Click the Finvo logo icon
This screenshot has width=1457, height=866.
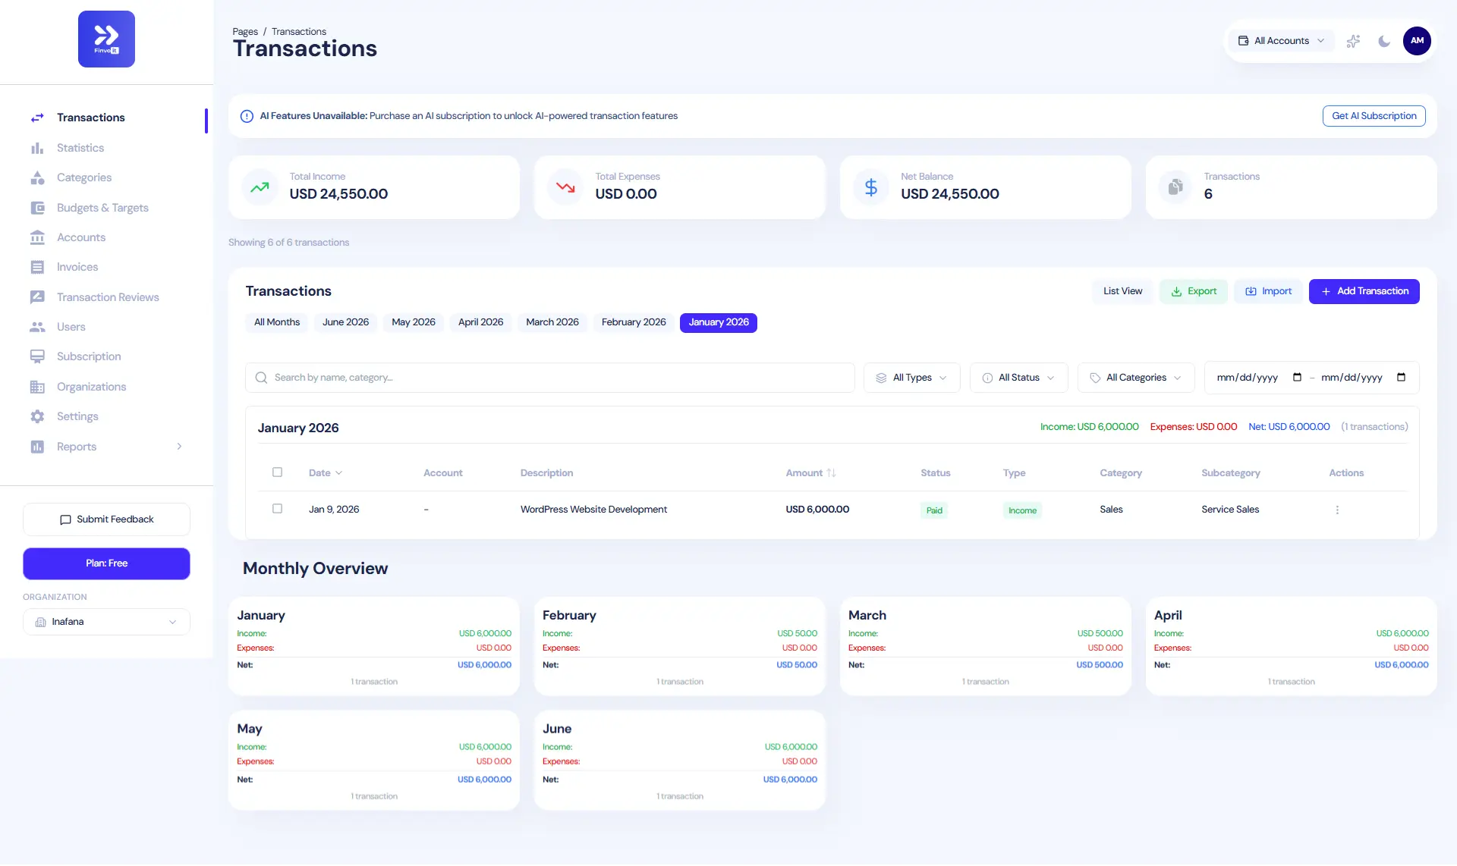tap(106, 39)
